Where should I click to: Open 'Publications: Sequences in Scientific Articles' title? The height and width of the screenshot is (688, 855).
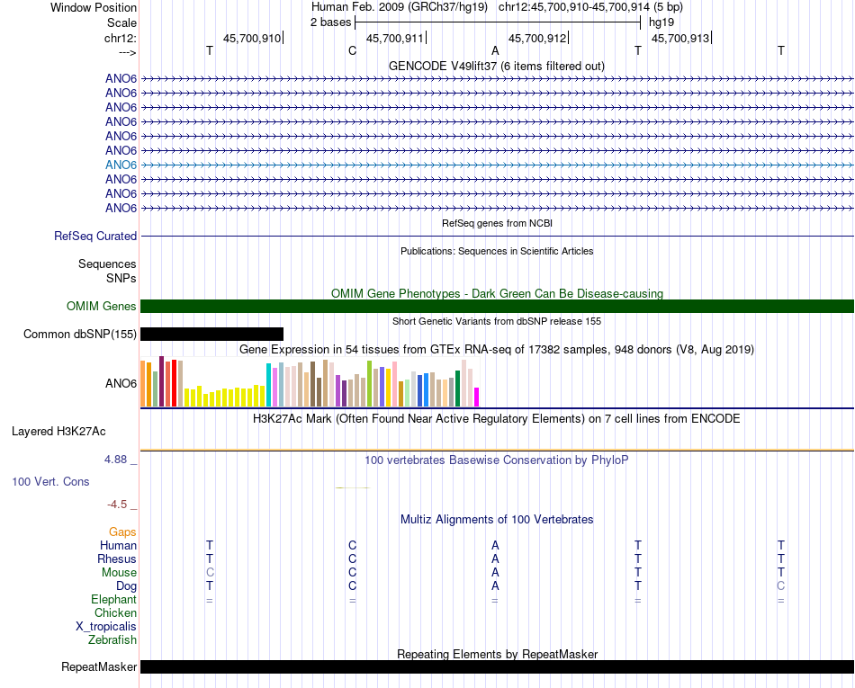point(497,251)
